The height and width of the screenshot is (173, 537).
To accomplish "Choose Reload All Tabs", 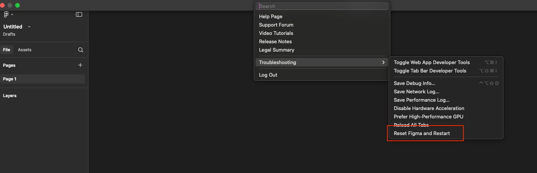I will pos(446,125).
